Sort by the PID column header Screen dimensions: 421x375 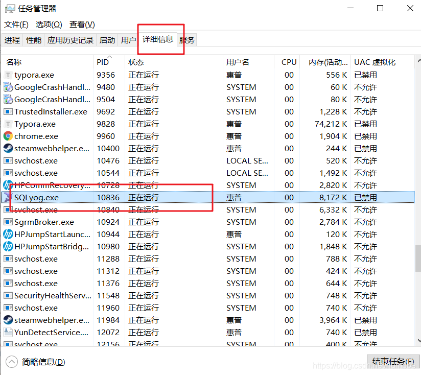[109, 62]
